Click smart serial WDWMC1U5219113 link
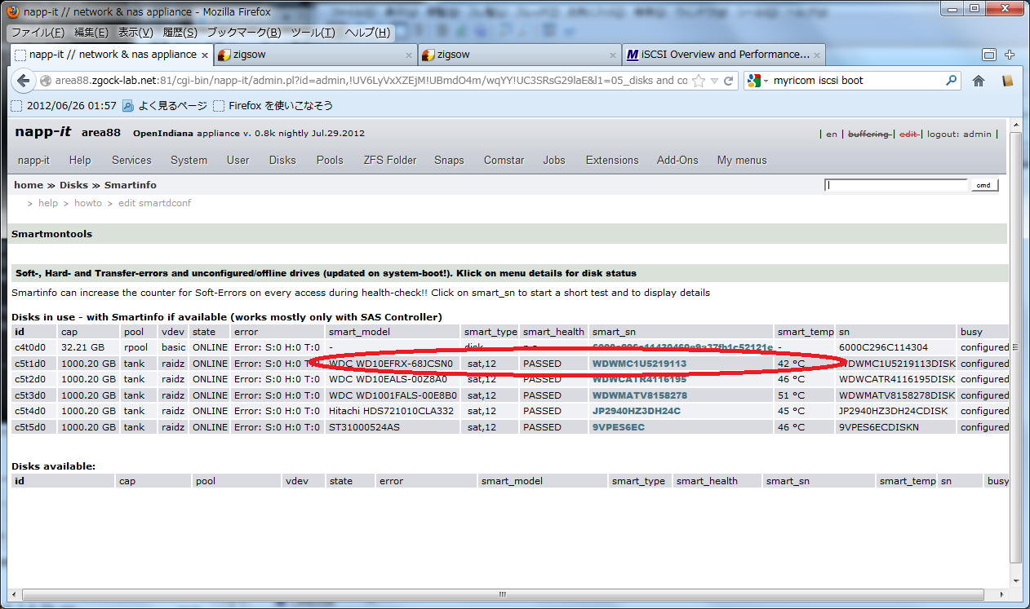This screenshot has height=609, width=1030. (639, 364)
